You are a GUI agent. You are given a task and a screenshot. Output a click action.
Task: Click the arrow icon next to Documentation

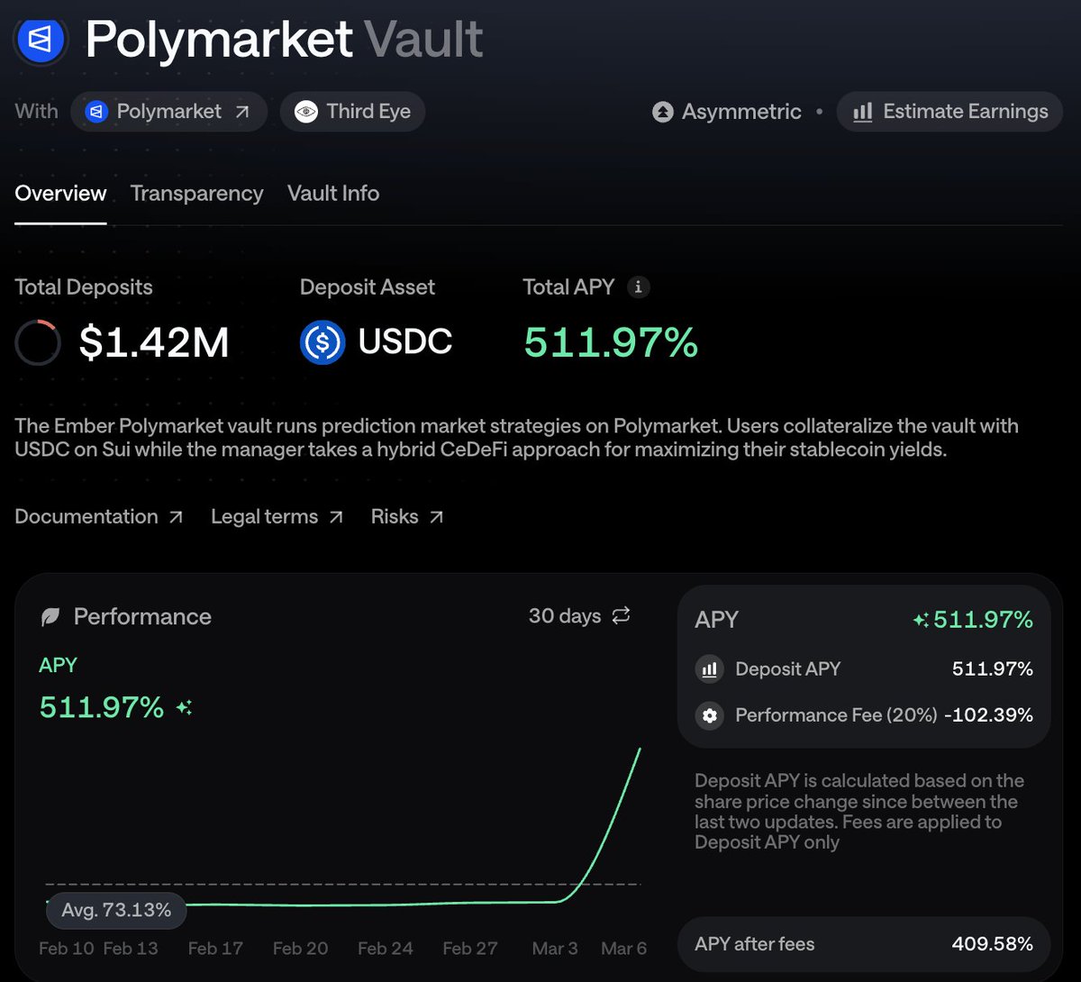(x=176, y=517)
